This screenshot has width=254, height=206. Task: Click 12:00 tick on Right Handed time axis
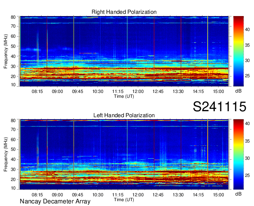click(x=138, y=91)
